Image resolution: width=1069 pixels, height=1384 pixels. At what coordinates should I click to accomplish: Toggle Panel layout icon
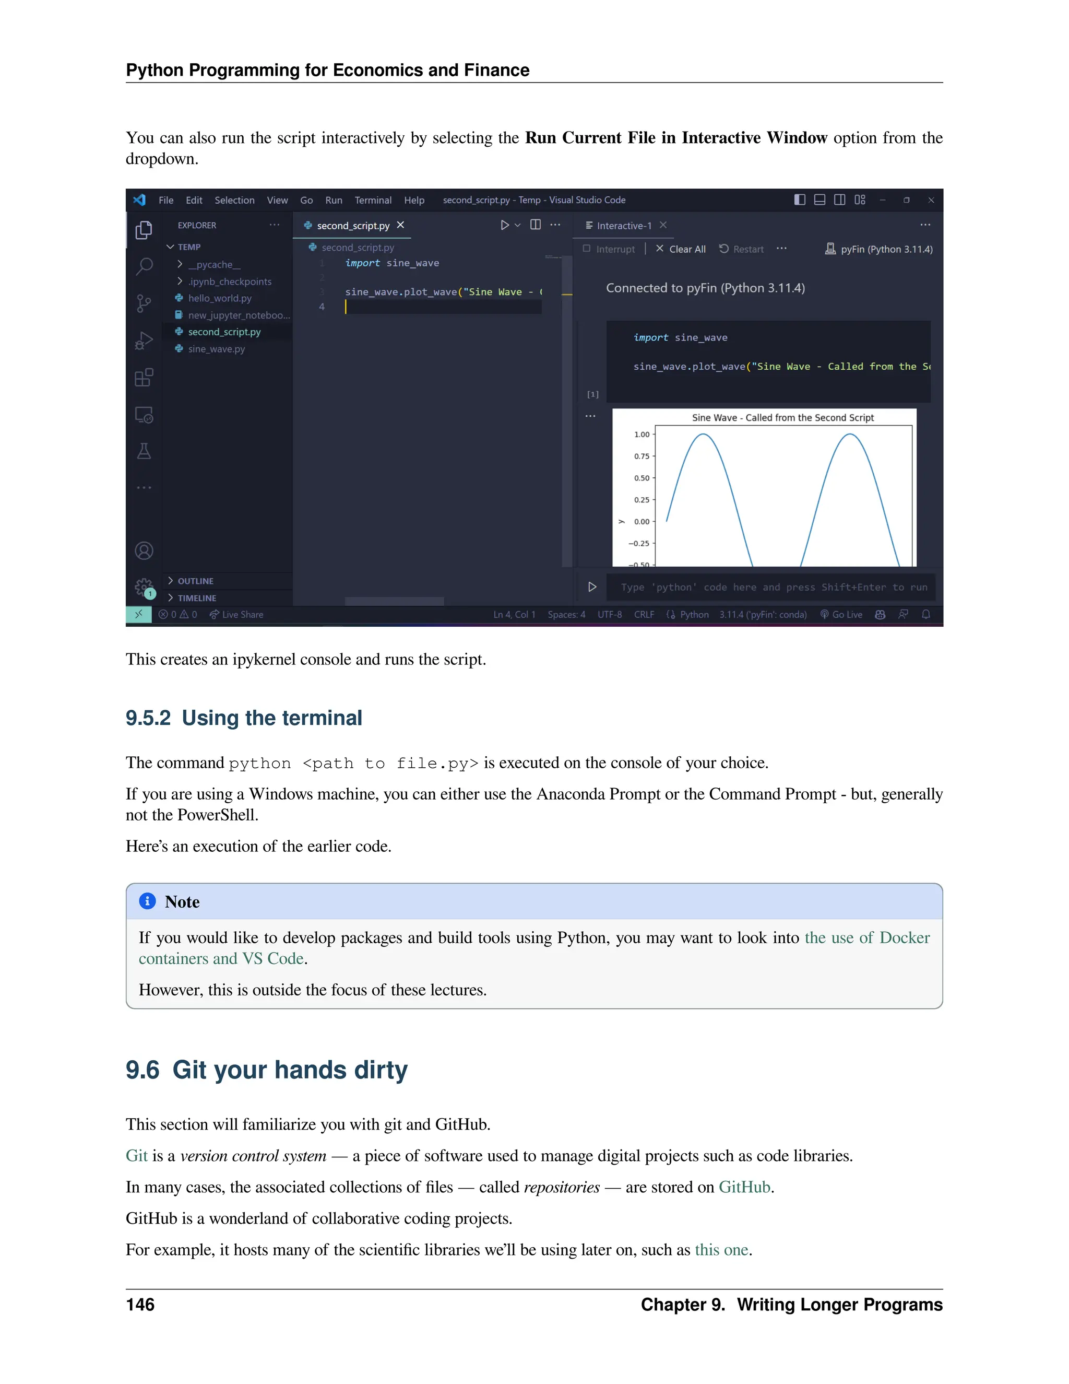coord(819,200)
